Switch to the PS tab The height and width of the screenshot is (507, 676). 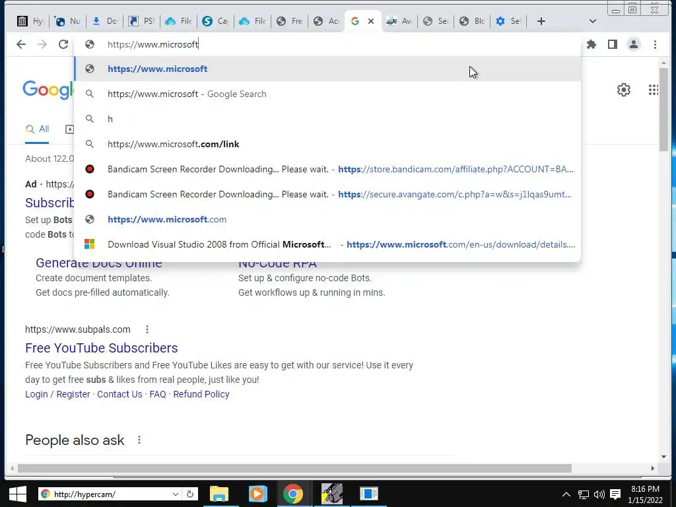click(x=142, y=21)
